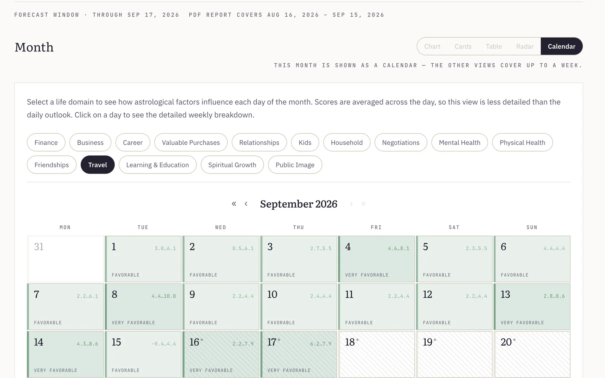Jump back a year with double-left arrows
Viewport: 605px width, 378px height.
[x=234, y=204]
